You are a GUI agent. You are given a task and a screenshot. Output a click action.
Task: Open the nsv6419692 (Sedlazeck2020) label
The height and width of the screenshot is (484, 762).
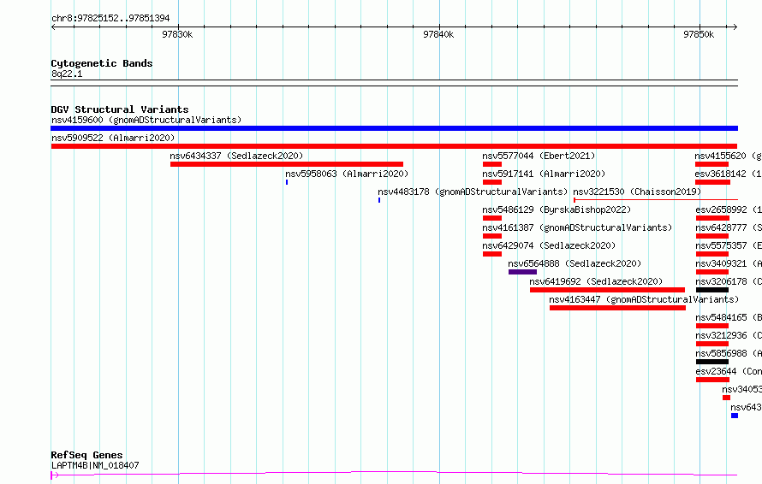click(x=596, y=281)
